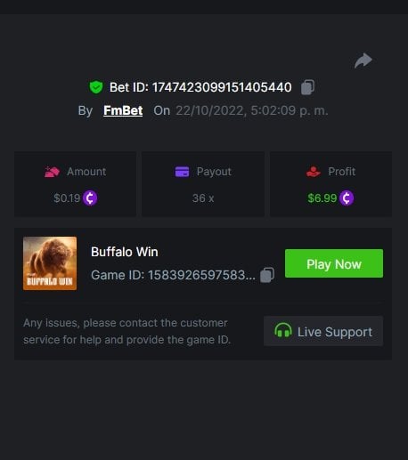Screen dimensions: 408x460
Task: Click the $6.99 profit value
Action: click(322, 198)
